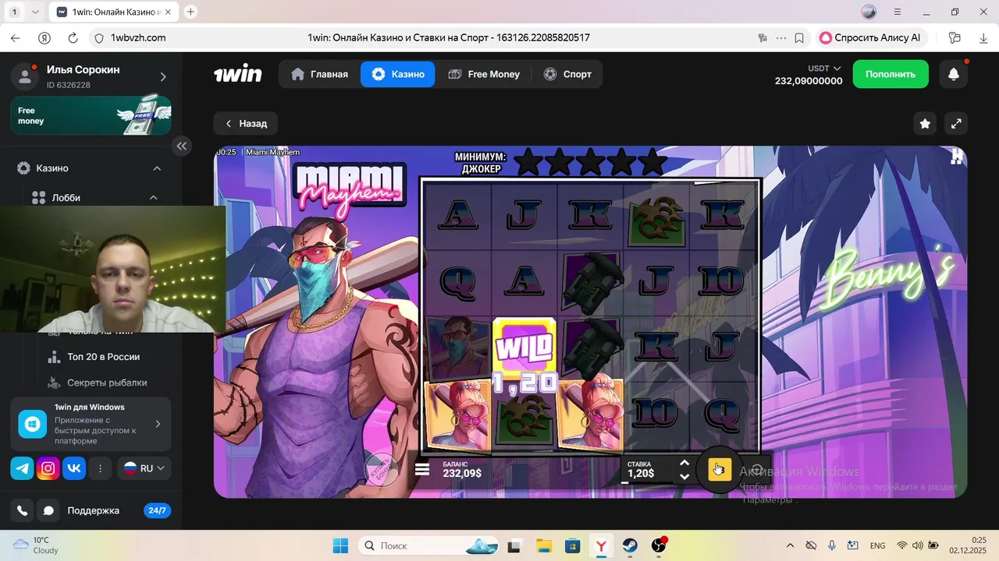The height and width of the screenshot is (561, 999).
Task: Reload the page in browser
Action: 73,37
